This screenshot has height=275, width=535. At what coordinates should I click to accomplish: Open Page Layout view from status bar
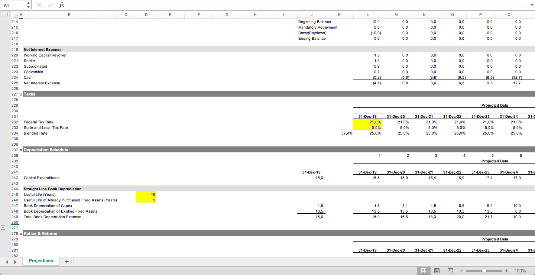click(x=437, y=271)
